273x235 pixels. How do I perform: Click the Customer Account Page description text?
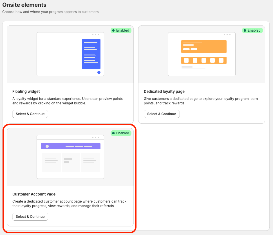click(x=69, y=204)
